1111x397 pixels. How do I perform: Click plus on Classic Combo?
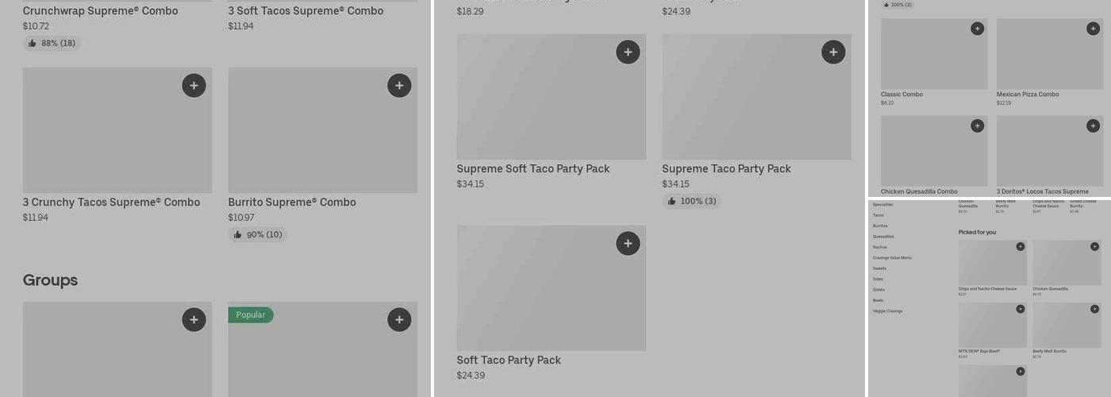point(977,29)
